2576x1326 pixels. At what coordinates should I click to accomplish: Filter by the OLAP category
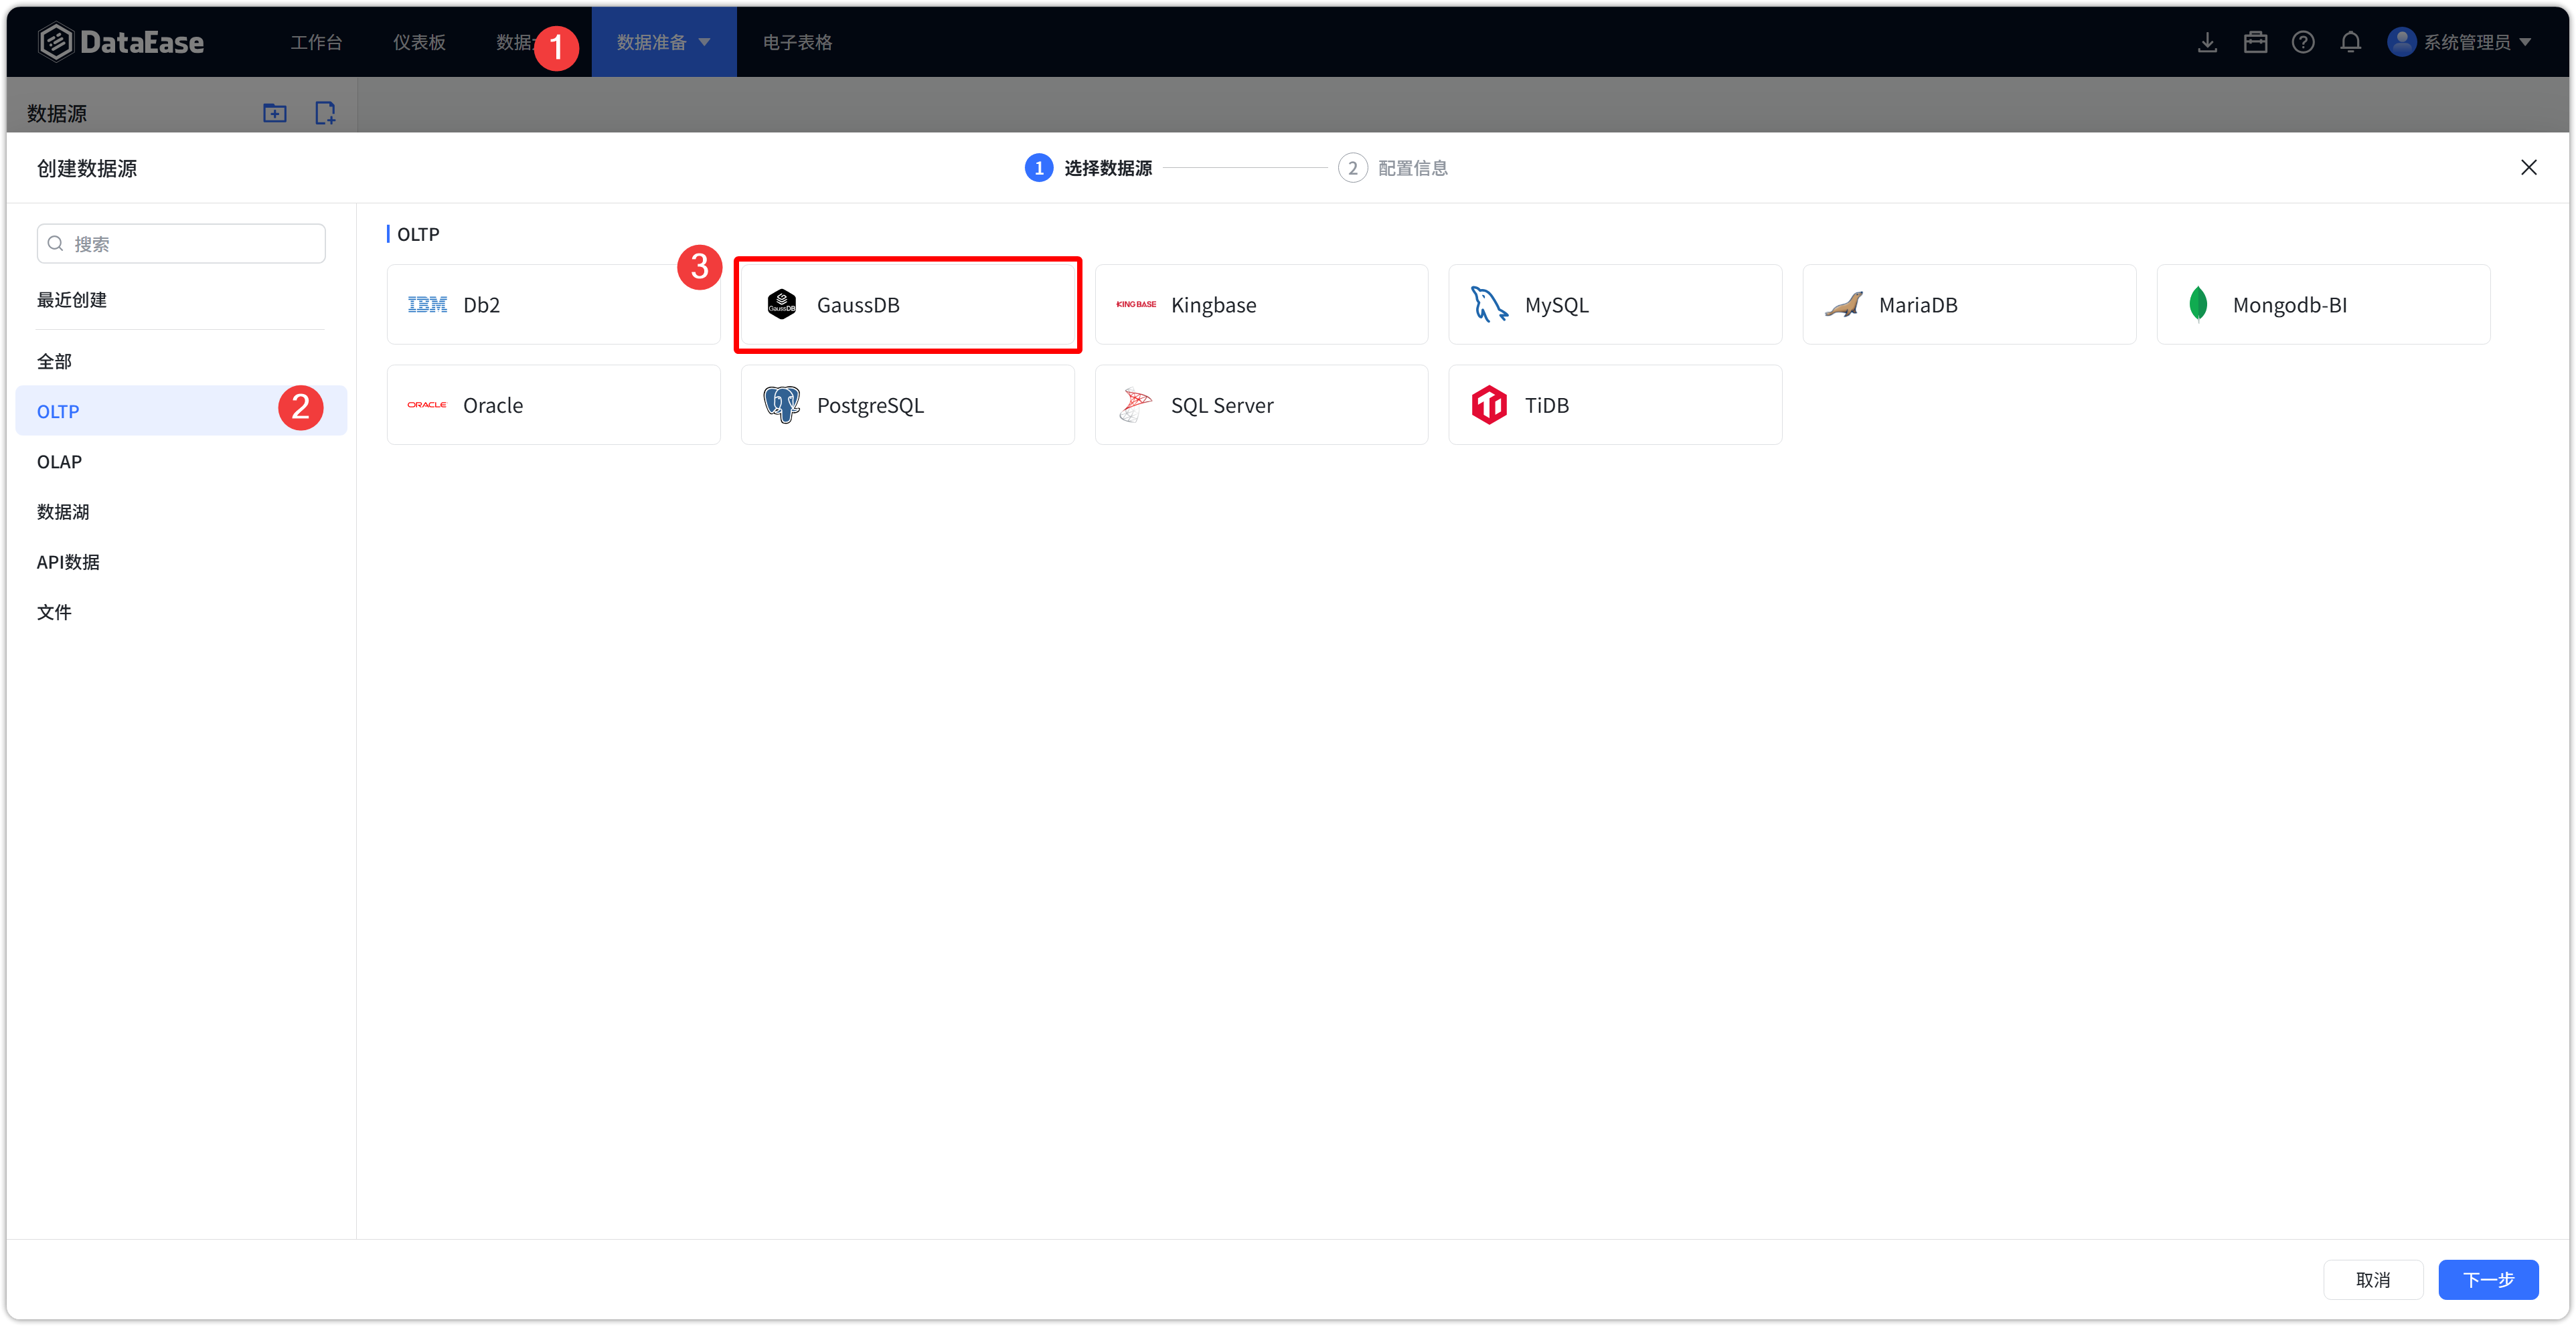(181, 462)
